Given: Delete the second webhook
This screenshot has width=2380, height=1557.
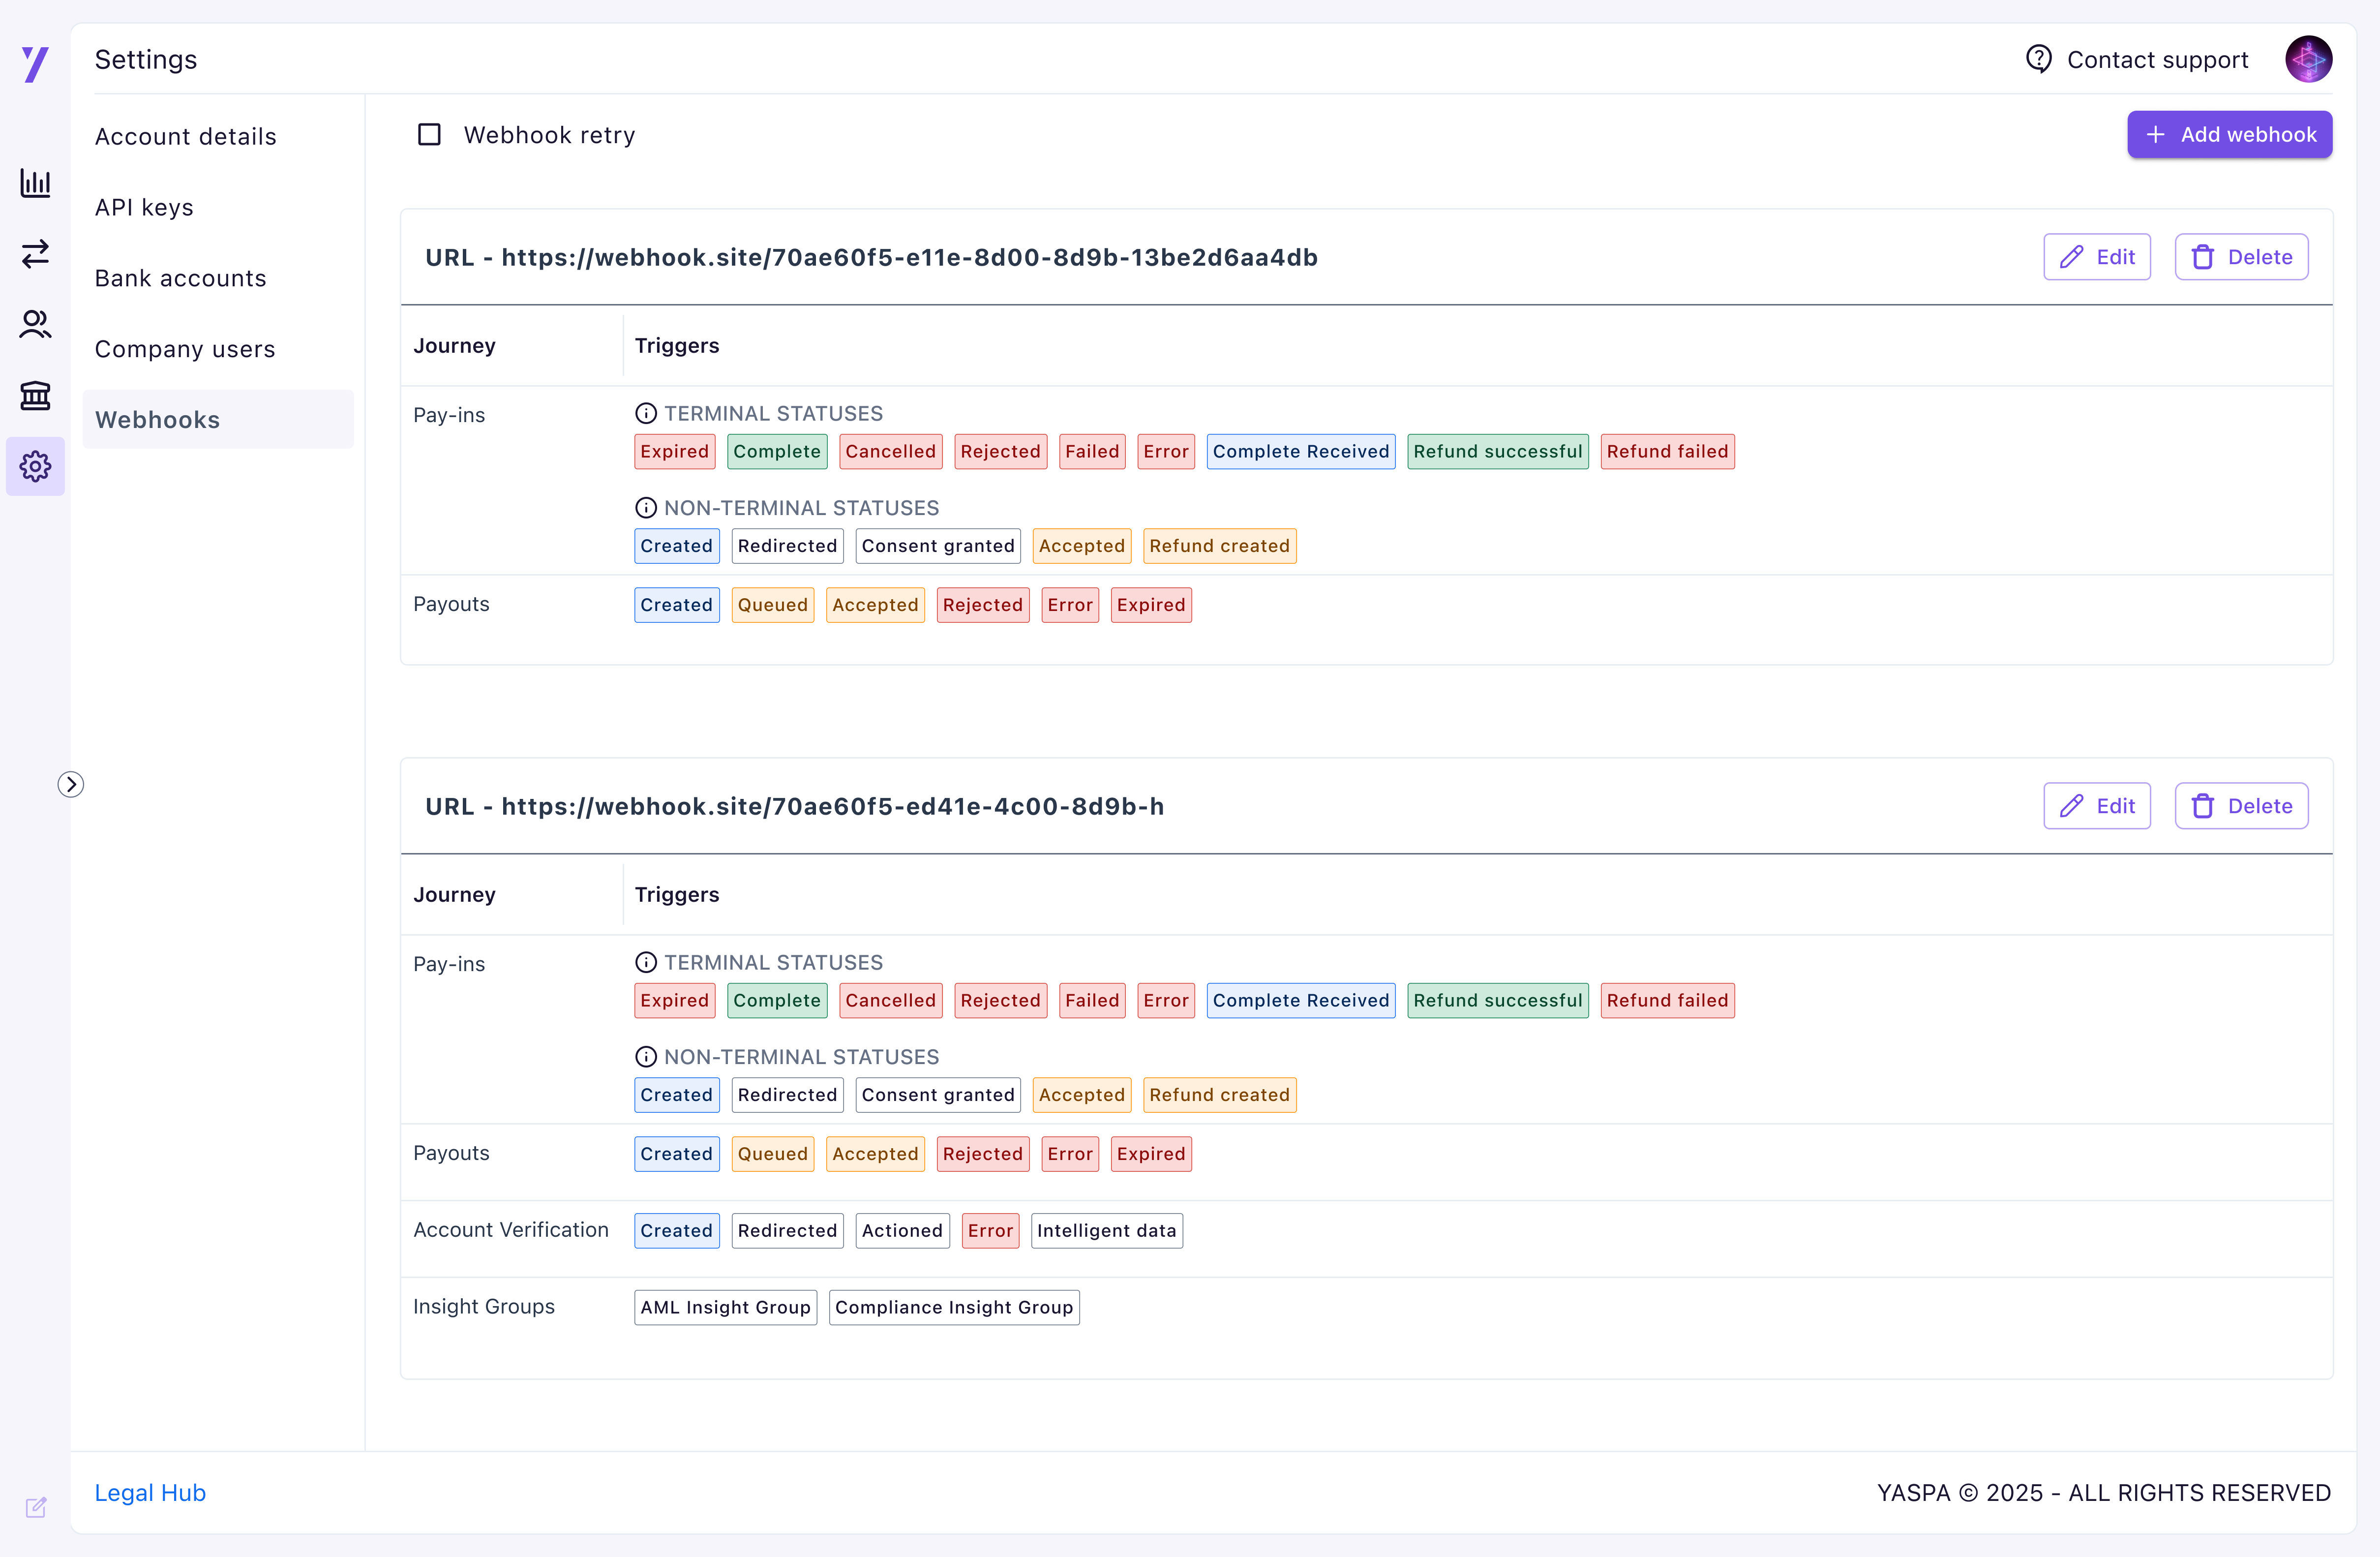Looking at the screenshot, I should coord(2241,806).
